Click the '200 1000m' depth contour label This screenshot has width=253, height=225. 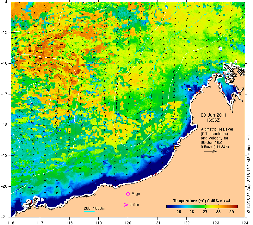click(x=94, y=209)
